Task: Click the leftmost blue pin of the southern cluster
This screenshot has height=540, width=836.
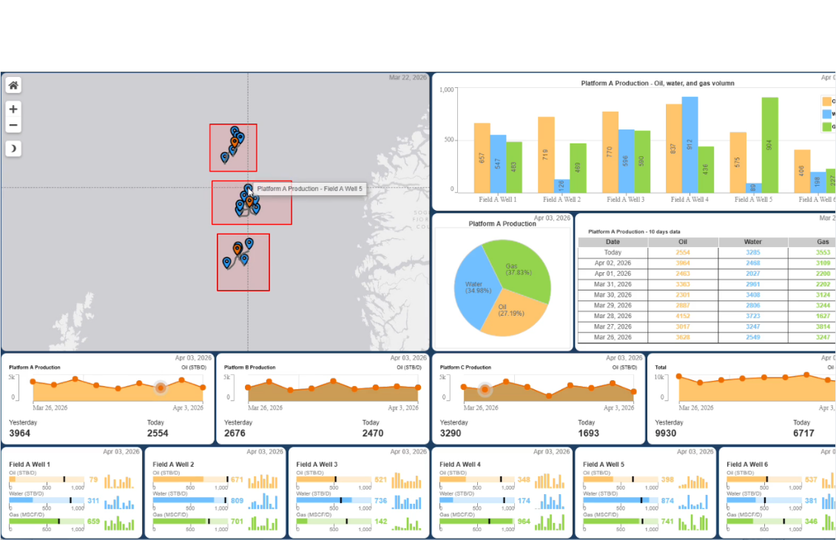Action: [226, 263]
